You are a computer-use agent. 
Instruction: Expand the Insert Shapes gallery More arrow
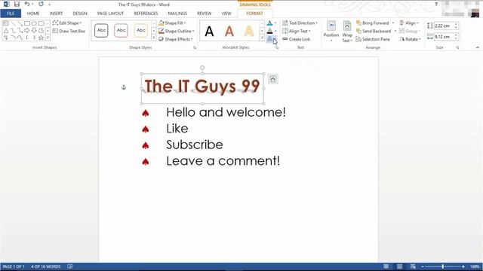tap(48, 38)
